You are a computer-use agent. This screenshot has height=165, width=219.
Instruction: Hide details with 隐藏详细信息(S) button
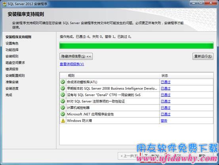click(x=76, y=56)
